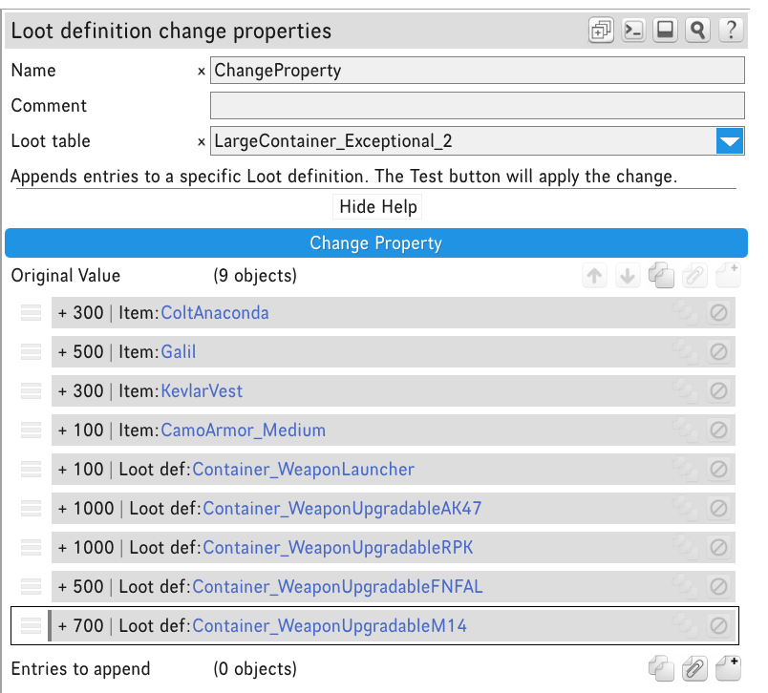Click the '(9 objects)' count text
Image resolution: width=768 pixels, height=693 pixels.
[x=255, y=276]
